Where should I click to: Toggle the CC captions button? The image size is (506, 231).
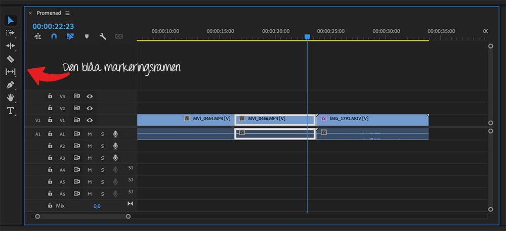119,37
